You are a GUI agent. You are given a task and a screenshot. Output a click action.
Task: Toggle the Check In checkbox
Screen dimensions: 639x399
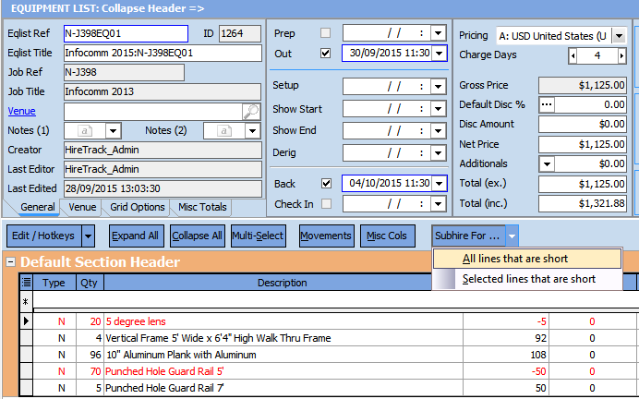[x=324, y=203]
